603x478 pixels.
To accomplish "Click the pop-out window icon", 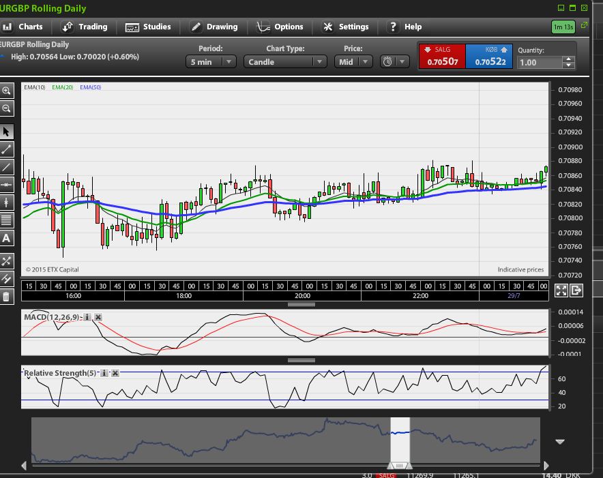I will (584, 25).
